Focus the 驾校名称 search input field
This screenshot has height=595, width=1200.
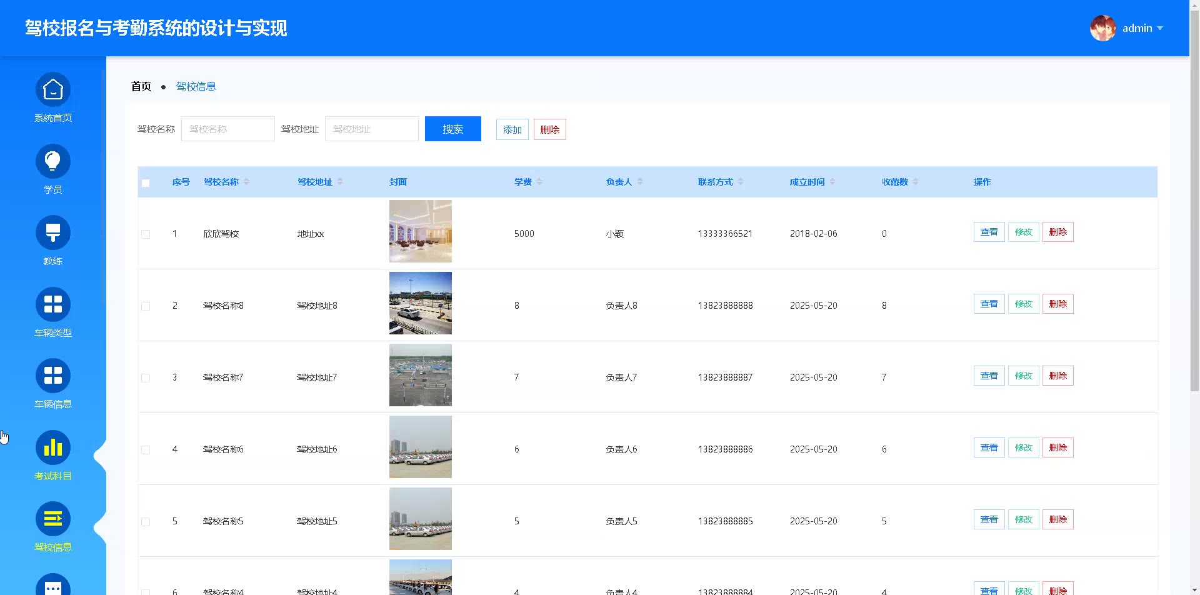click(x=227, y=129)
